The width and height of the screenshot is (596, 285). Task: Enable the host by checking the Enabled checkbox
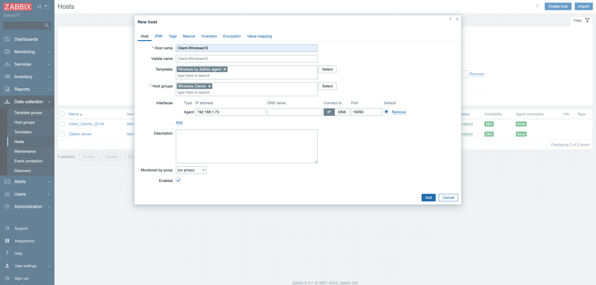click(178, 180)
